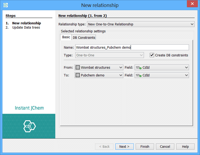
Task: Select the Basic tab
Action: click(66, 37)
